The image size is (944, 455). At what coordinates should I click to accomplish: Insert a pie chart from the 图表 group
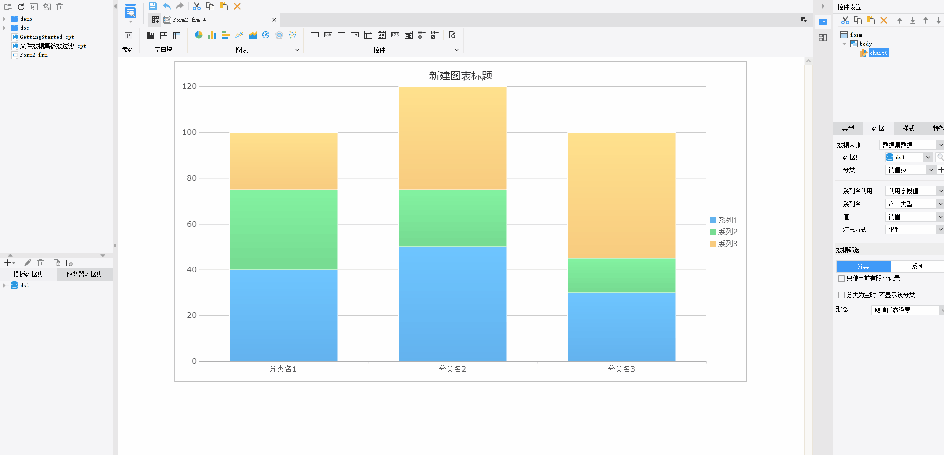point(199,35)
